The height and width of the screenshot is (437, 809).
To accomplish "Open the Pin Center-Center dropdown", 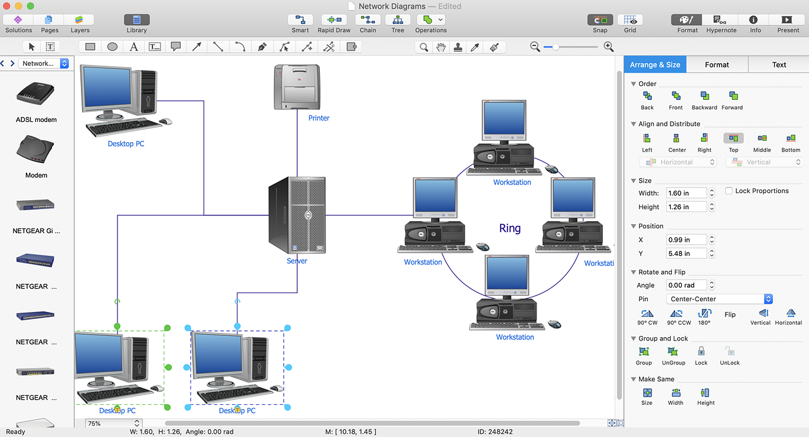I will [719, 299].
